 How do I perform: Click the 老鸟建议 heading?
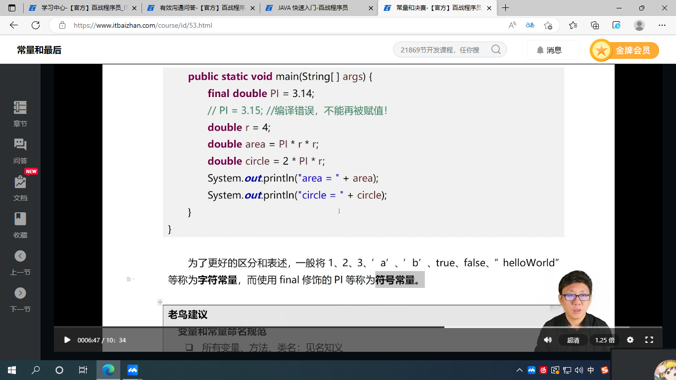tap(188, 314)
